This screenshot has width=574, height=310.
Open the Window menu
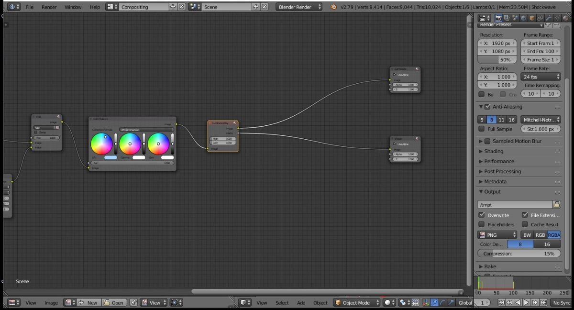click(73, 7)
